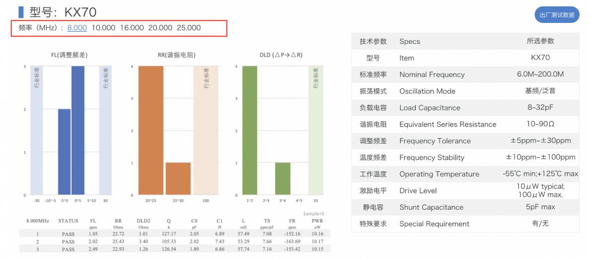This screenshot has height=260, width=596.
Task: Switch to the 16.000 frequency option
Action: pyautogui.click(x=132, y=28)
